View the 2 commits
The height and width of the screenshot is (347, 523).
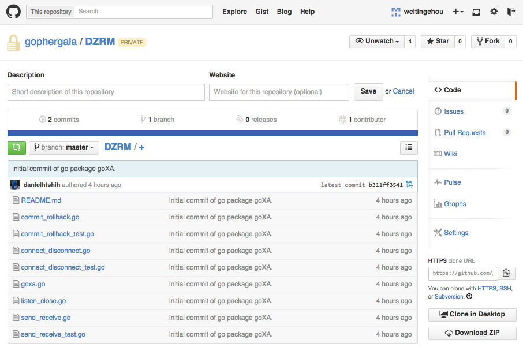coord(59,120)
